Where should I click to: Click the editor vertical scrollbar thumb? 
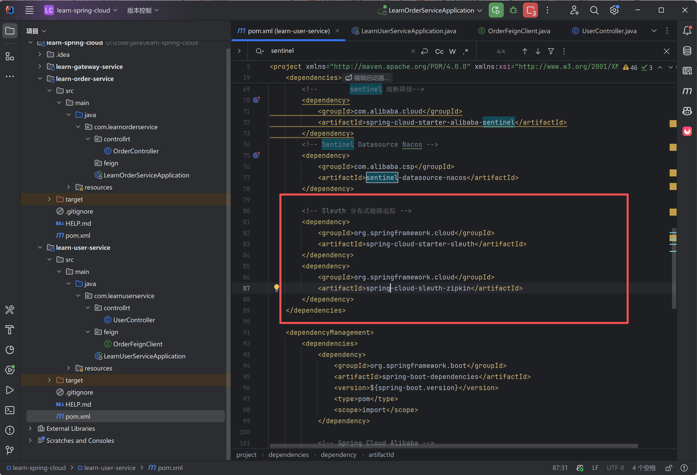674,268
